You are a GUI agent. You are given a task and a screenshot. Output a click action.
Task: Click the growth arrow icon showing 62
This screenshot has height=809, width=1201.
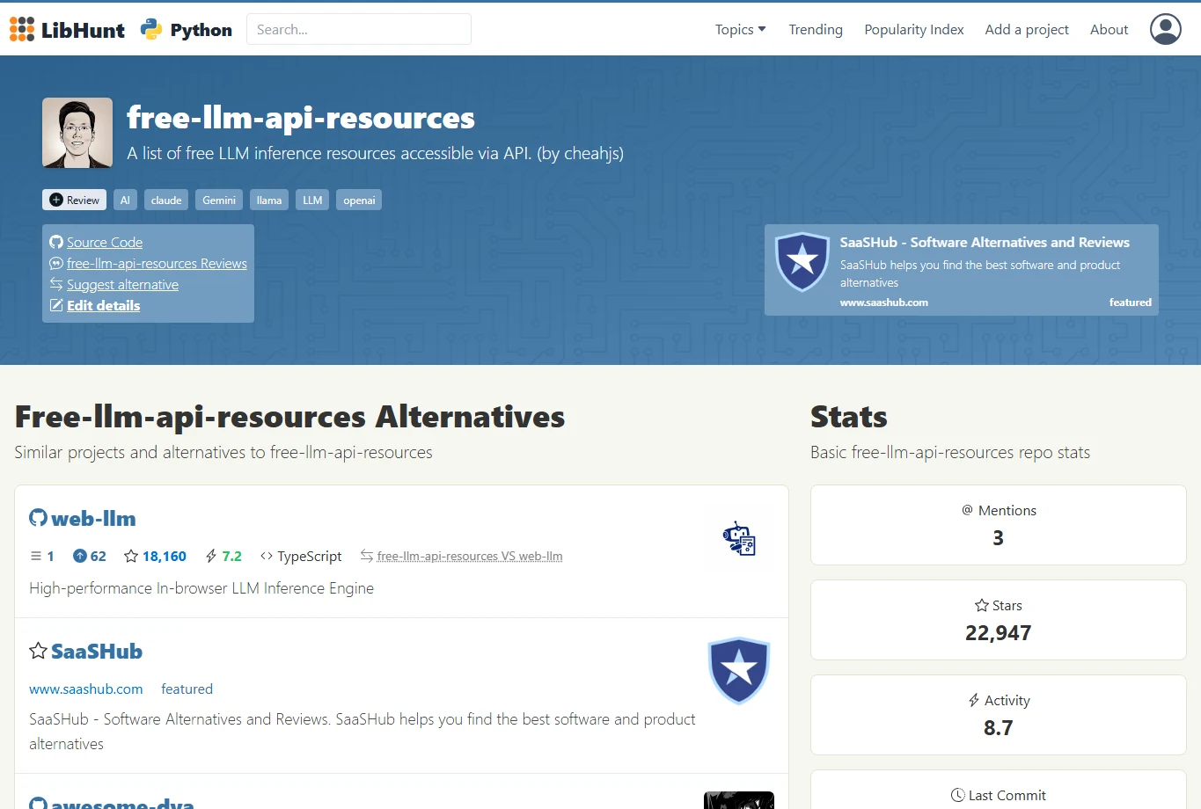point(79,556)
